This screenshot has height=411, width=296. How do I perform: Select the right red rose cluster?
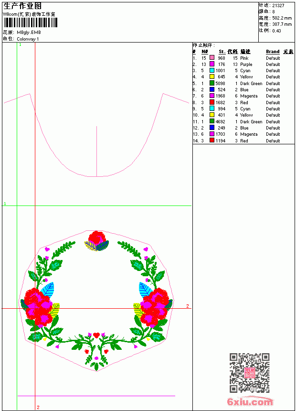tap(155, 307)
